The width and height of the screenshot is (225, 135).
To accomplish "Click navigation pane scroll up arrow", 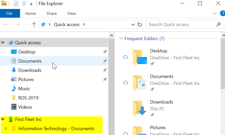I will coord(111,36).
